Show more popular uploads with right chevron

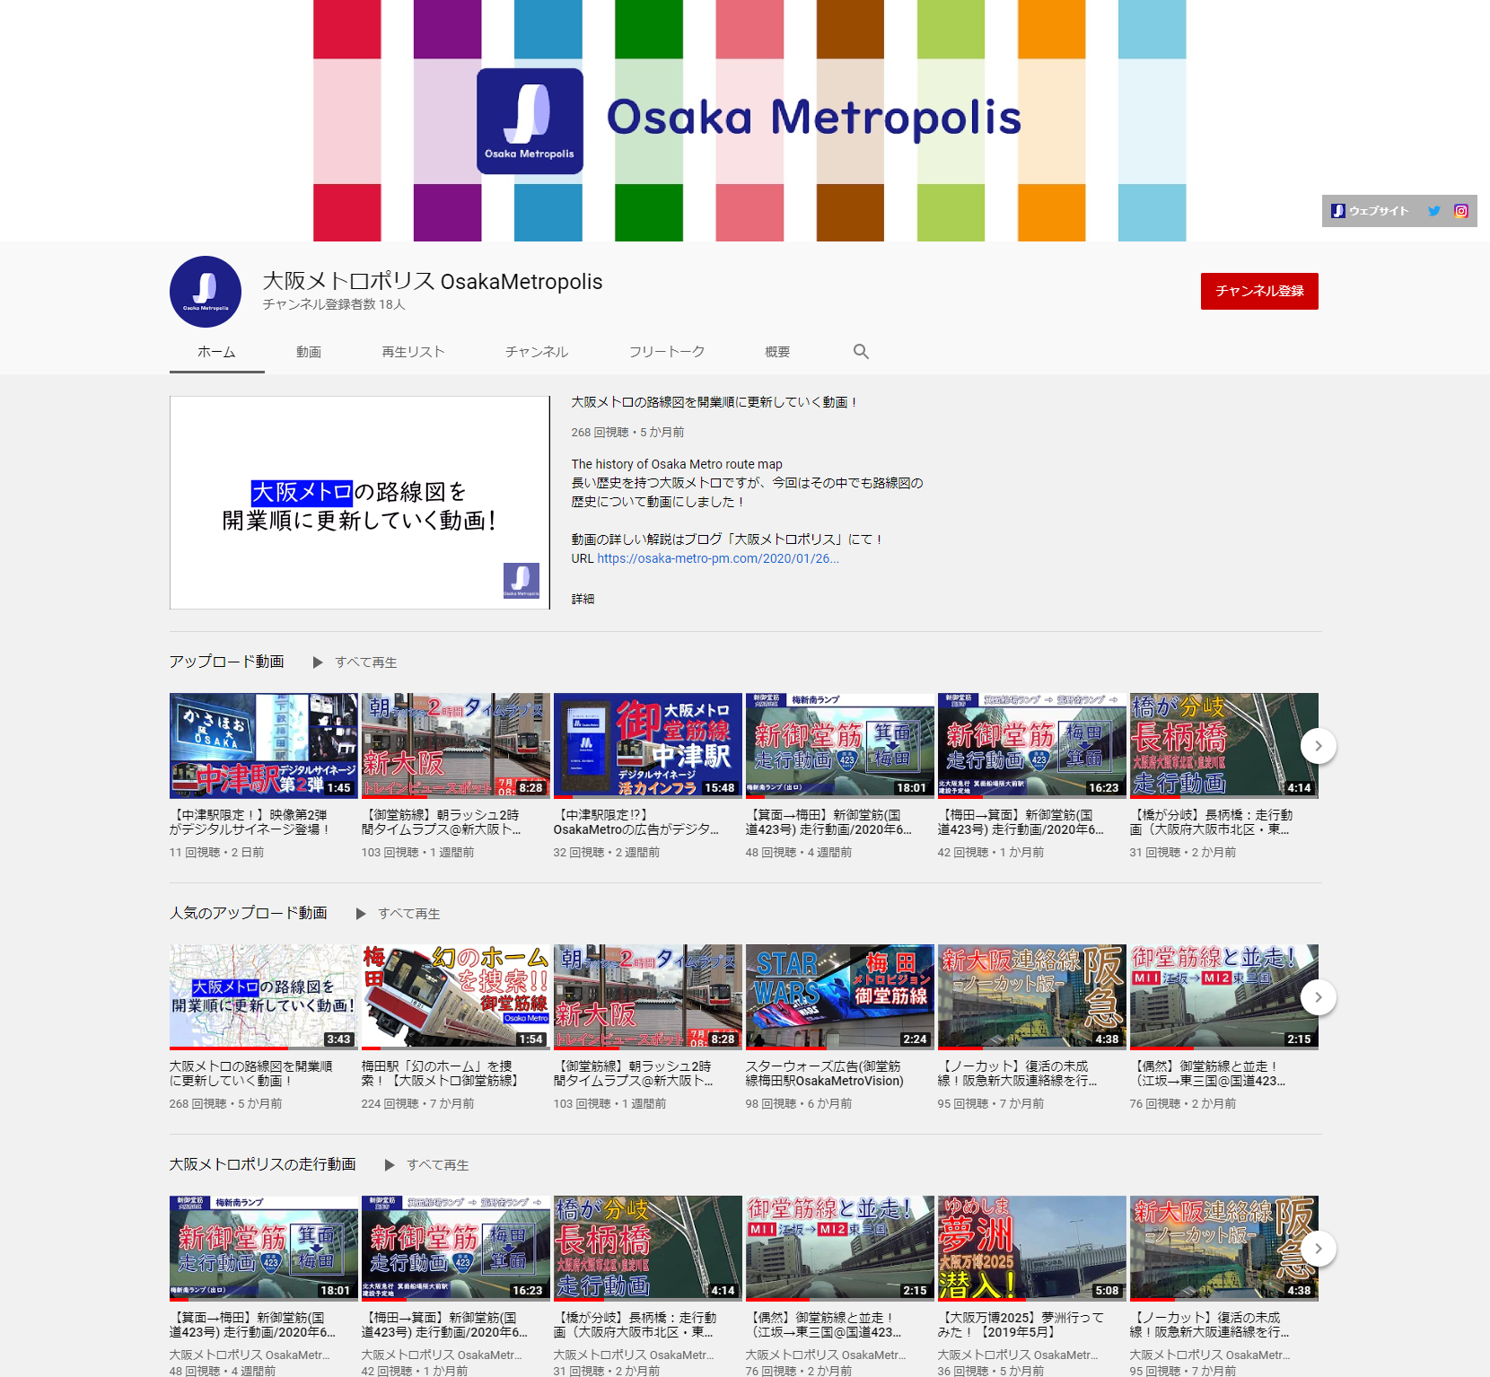1318,997
